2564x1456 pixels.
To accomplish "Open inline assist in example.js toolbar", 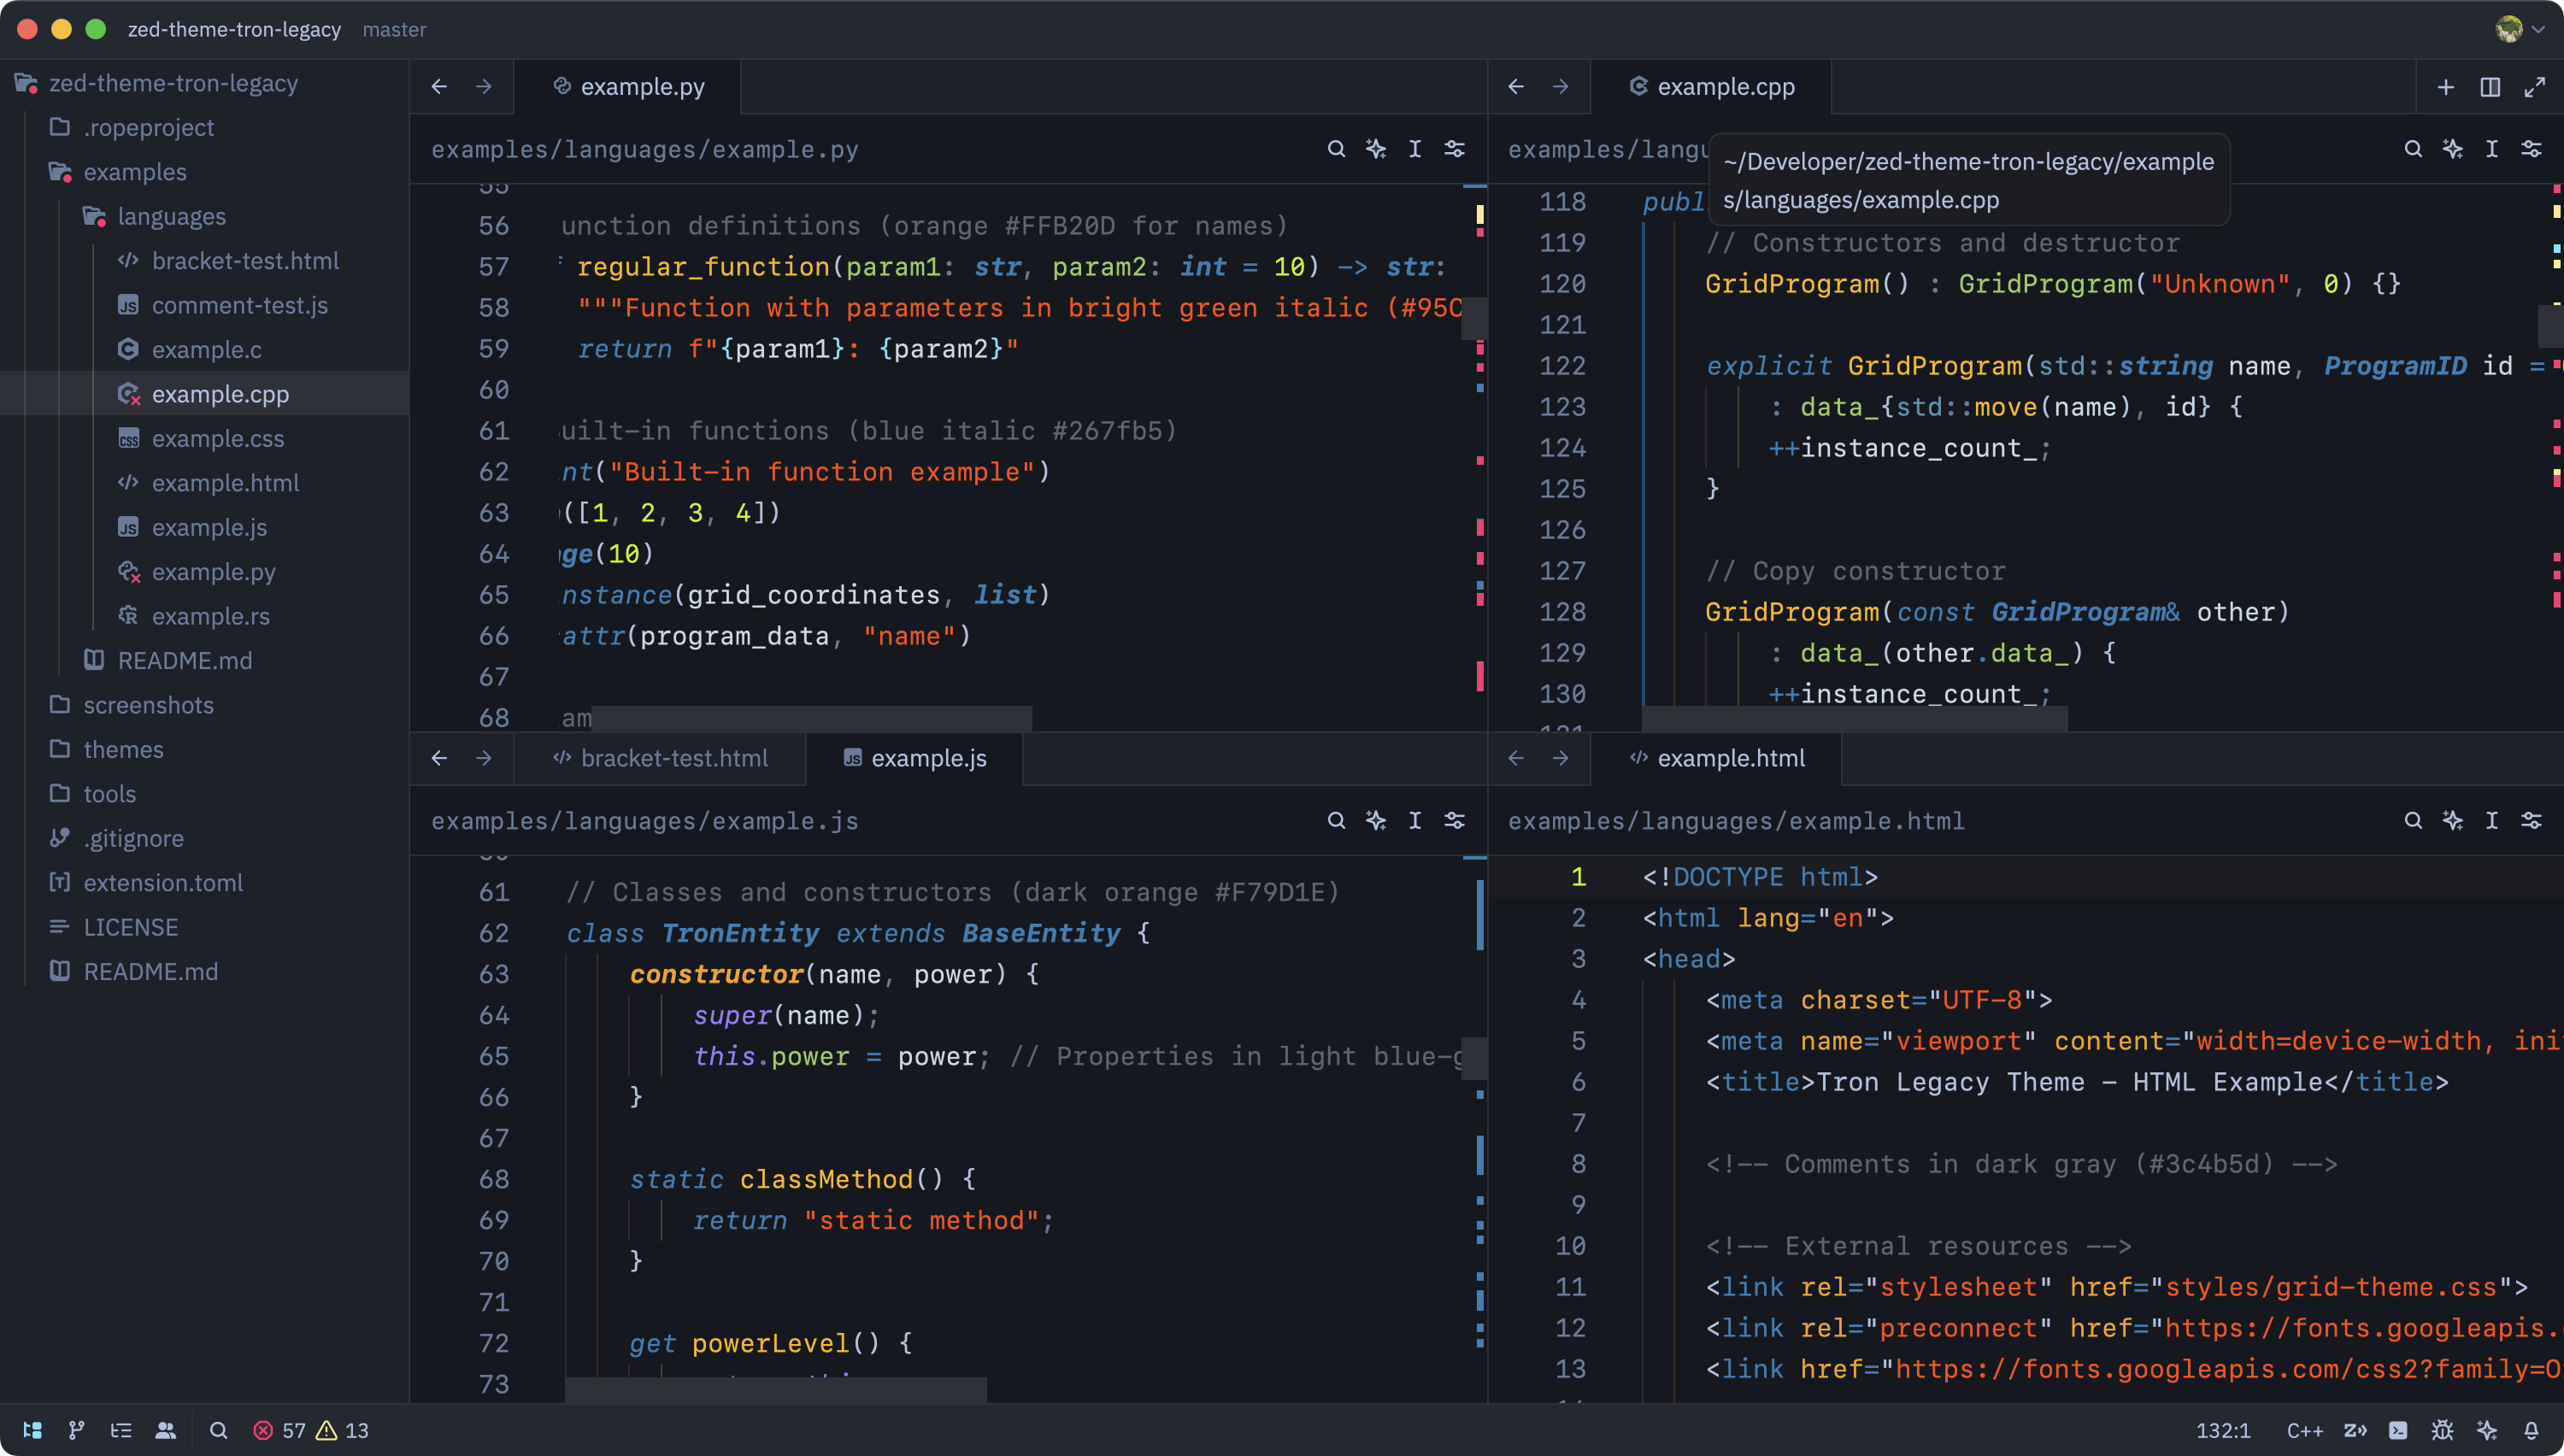I will pyautogui.click(x=1376, y=820).
